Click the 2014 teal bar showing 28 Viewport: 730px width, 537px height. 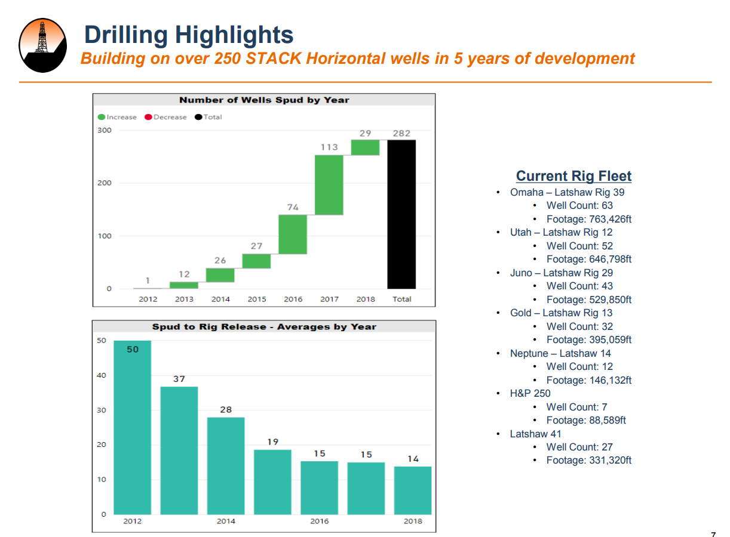226,465
